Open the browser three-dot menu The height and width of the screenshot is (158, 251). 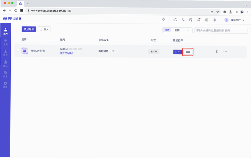pyautogui.click(x=248, y=12)
